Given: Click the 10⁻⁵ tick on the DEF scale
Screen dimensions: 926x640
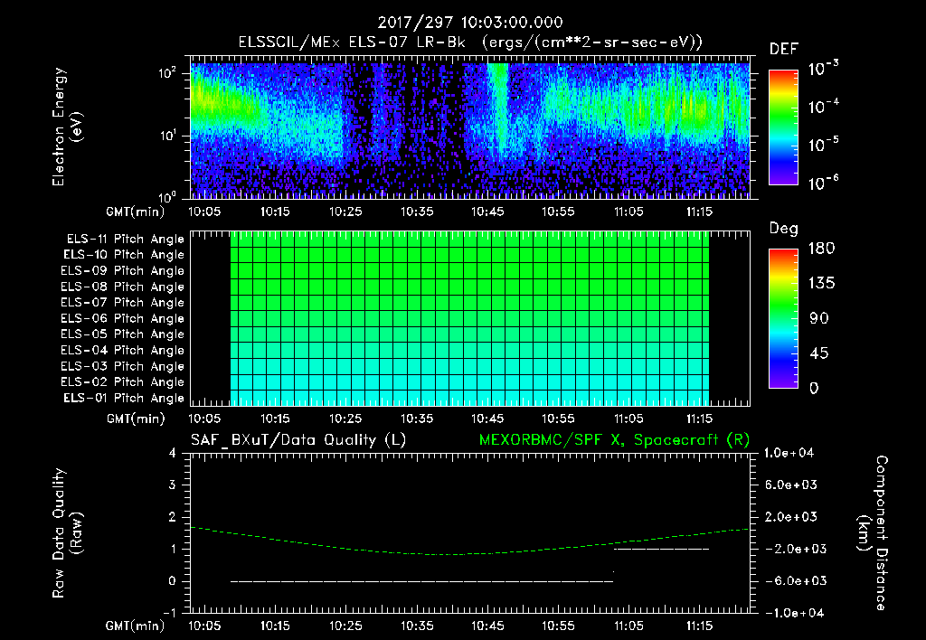Looking at the screenshot, I should coord(823,145).
